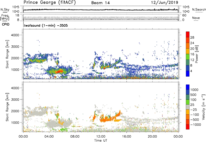This screenshot has height=142, width=206.
Task: Click the date "12/Jun/2019"
Action: pyautogui.click(x=165, y=3)
